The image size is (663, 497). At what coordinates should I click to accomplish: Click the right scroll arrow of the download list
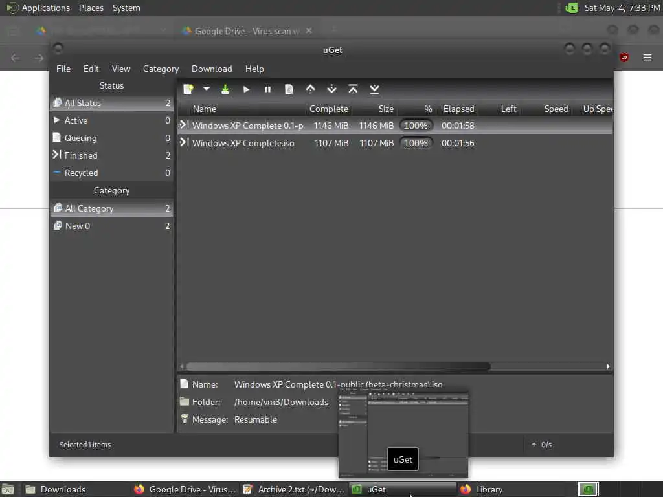point(608,366)
